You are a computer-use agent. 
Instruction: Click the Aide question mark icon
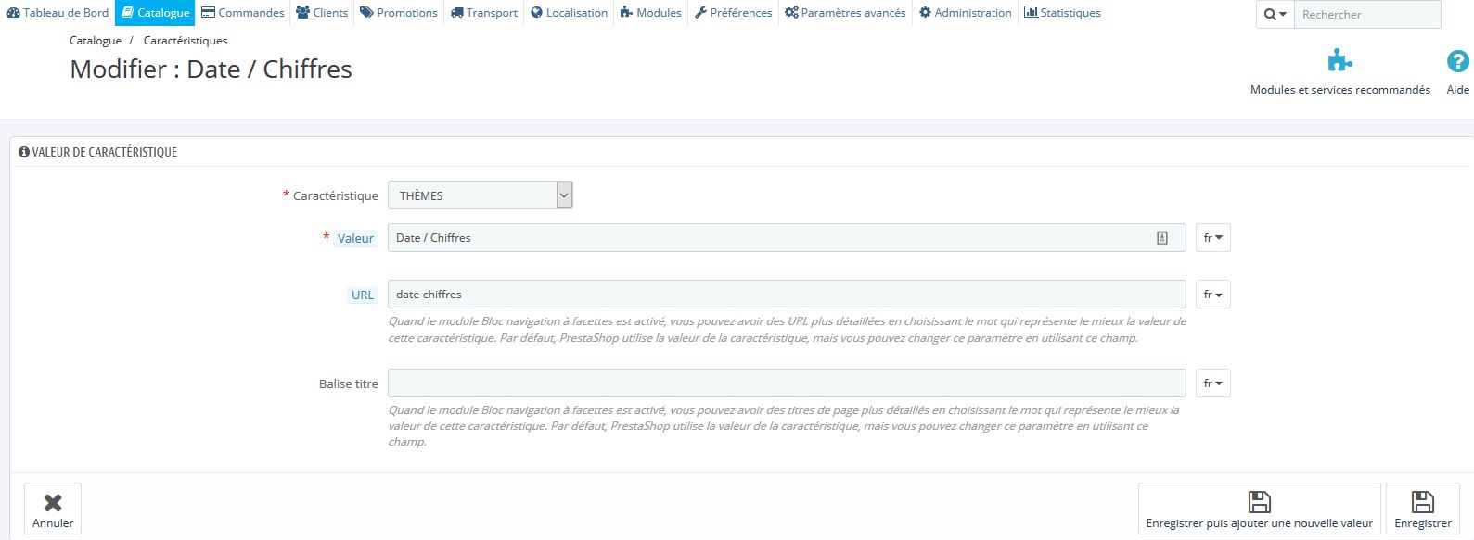click(x=1458, y=62)
